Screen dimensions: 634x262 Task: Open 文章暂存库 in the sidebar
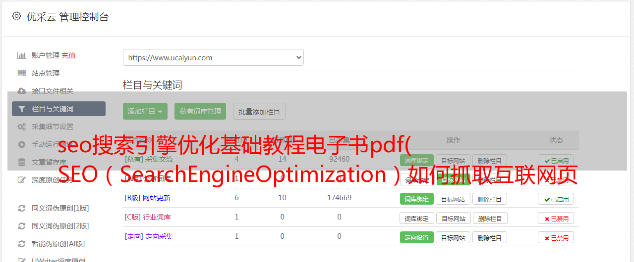point(49,162)
